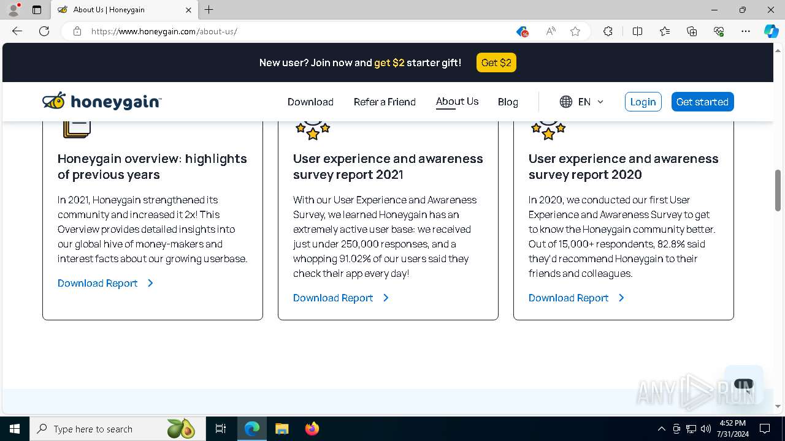
Task: Show hidden system tray icons
Action: click(x=661, y=429)
